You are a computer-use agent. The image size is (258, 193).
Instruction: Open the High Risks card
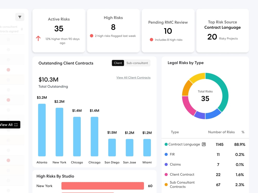(113, 31)
